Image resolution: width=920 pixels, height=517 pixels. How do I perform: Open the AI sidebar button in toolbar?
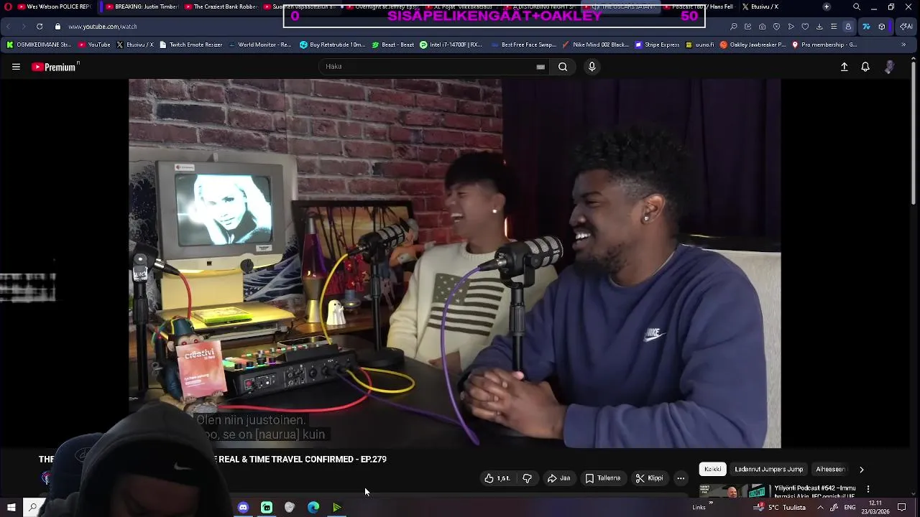[x=906, y=27]
